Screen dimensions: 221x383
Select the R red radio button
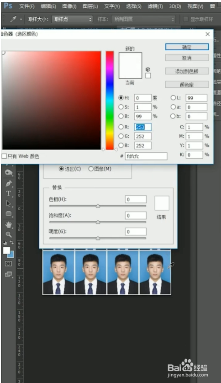[x=121, y=127]
